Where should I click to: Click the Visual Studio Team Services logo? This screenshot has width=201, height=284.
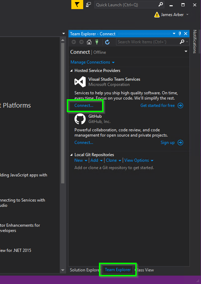click(x=80, y=82)
